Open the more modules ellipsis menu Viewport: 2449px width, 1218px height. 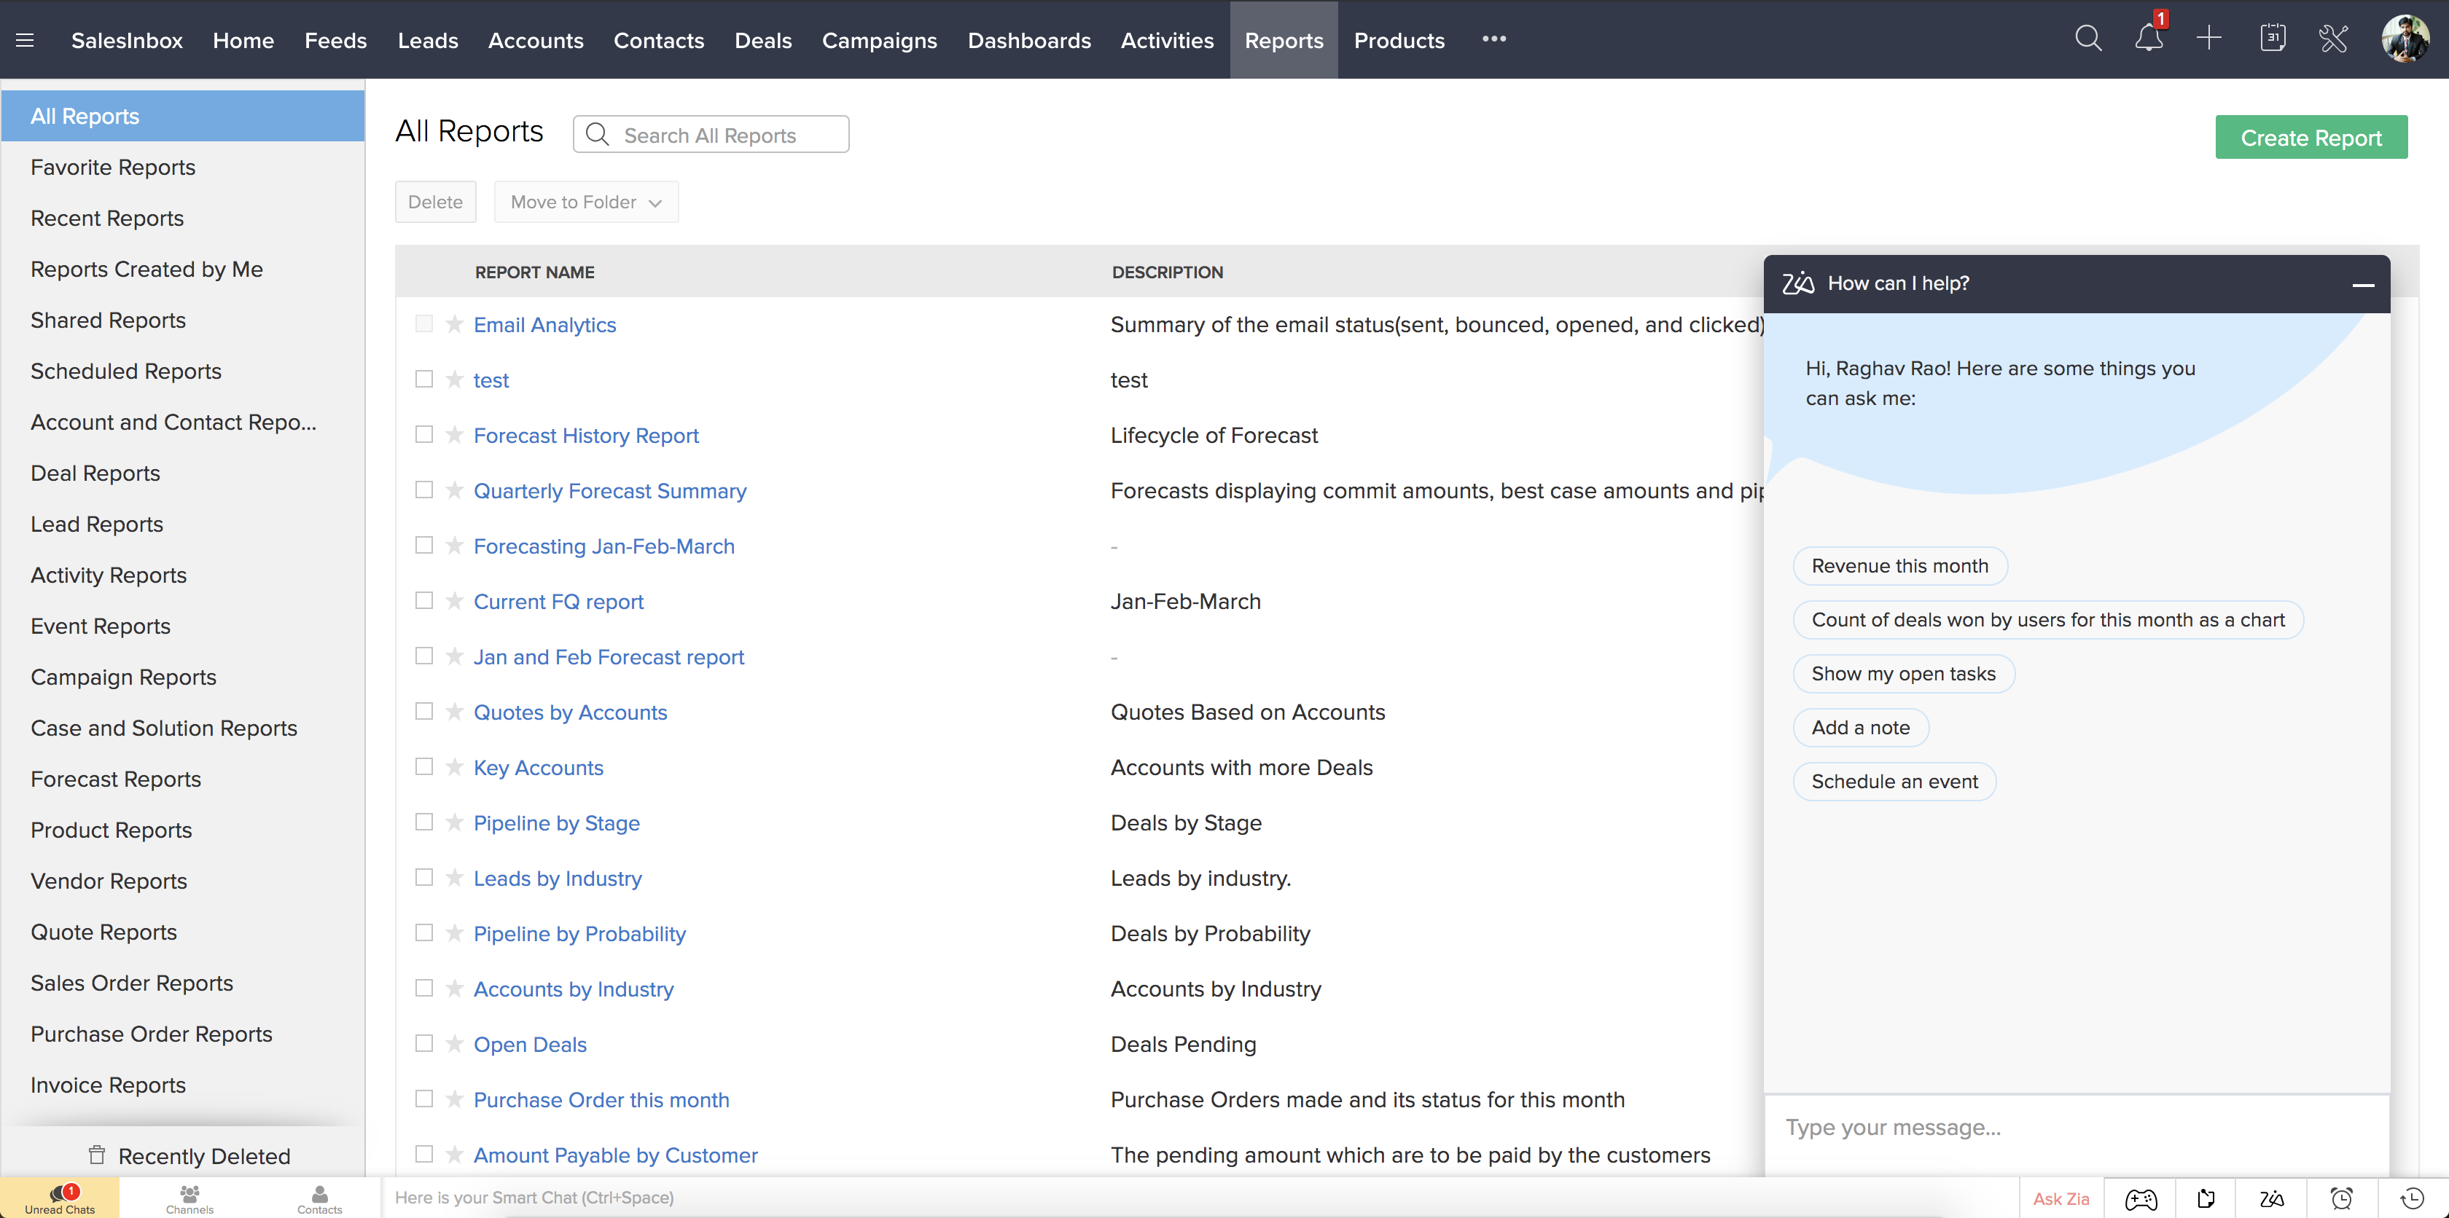[1493, 39]
